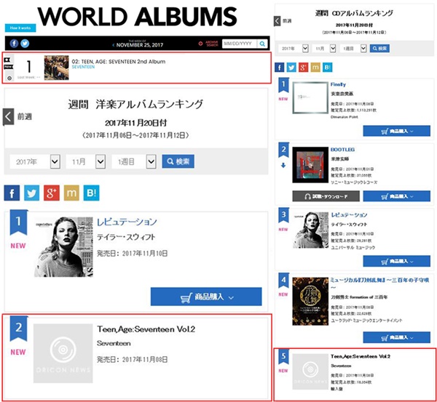
Task: Click 商品購入 button under Taylor Swift album
Action: point(206,297)
